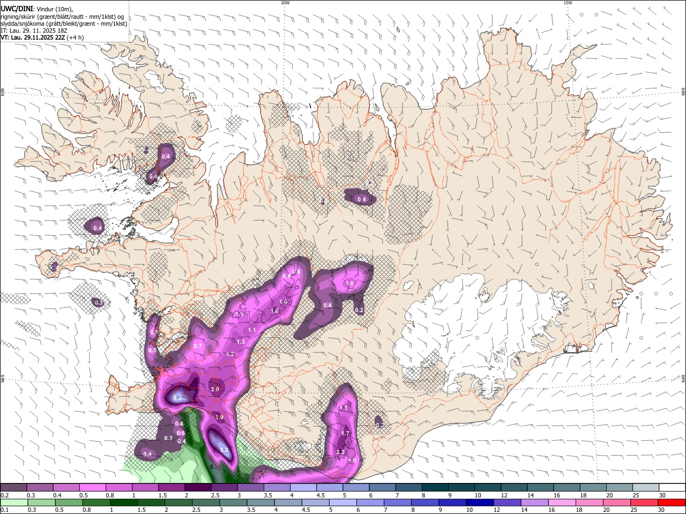Choose the pale lavender 4 swatch in snow scale

point(303,487)
